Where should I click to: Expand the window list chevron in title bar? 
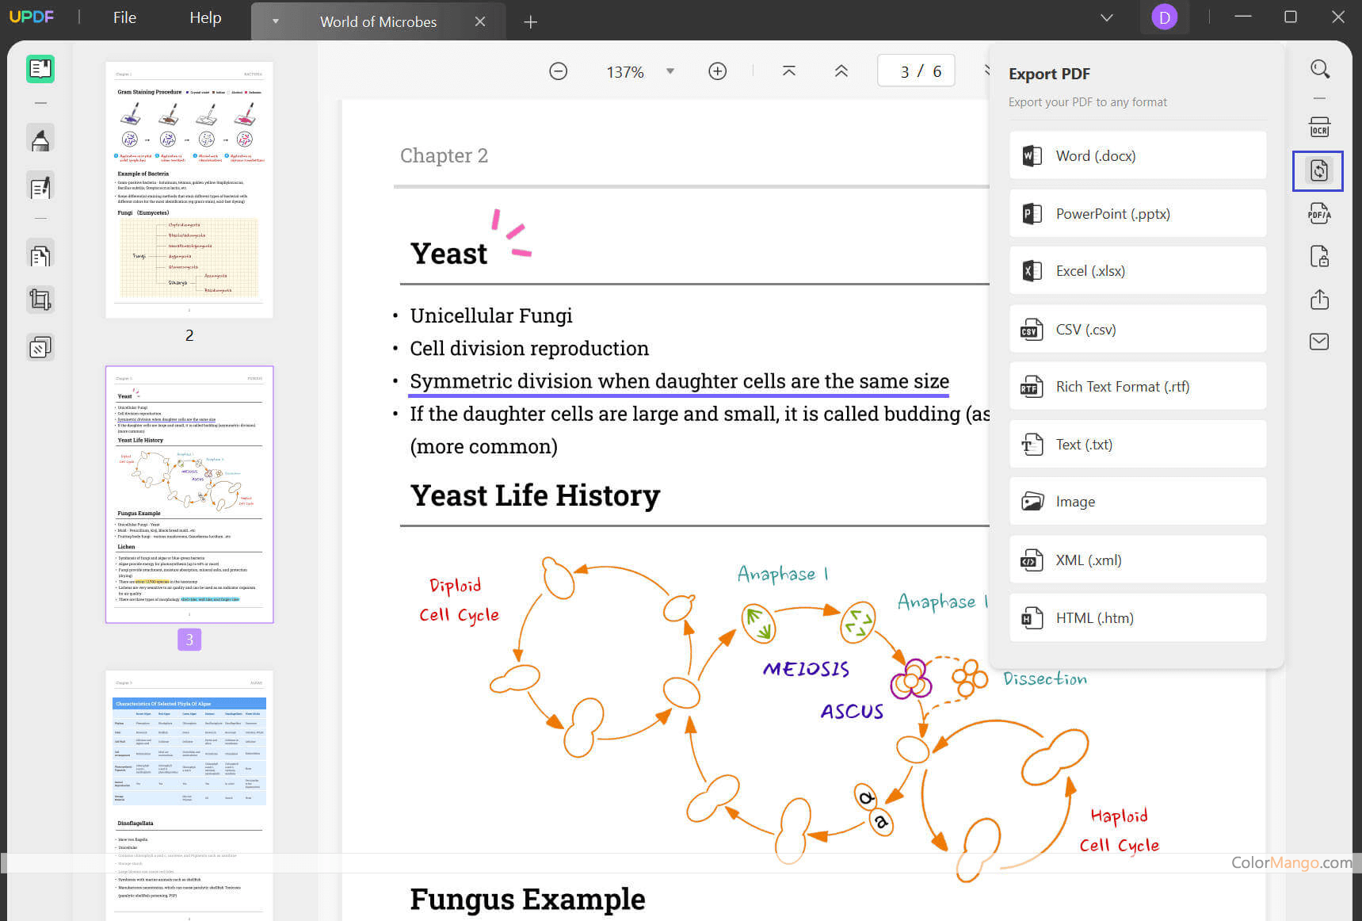pos(1107,17)
